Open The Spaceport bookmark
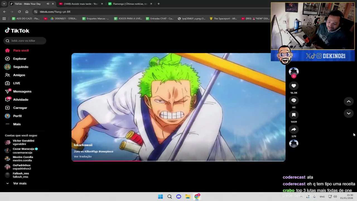This screenshot has width=357, height=201. click(223, 19)
